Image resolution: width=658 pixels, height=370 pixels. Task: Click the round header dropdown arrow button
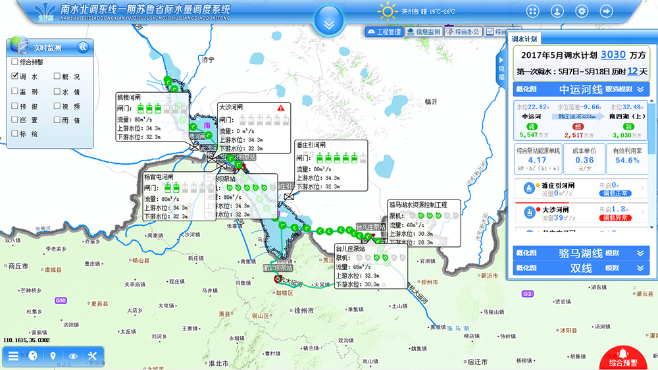click(x=329, y=23)
